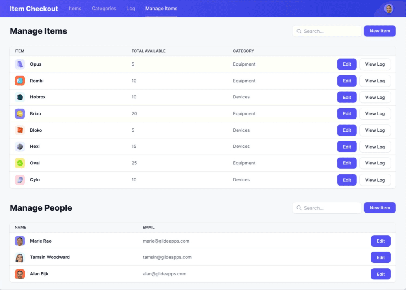
Task: Open the user profile avatar in header
Action: point(389,9)
